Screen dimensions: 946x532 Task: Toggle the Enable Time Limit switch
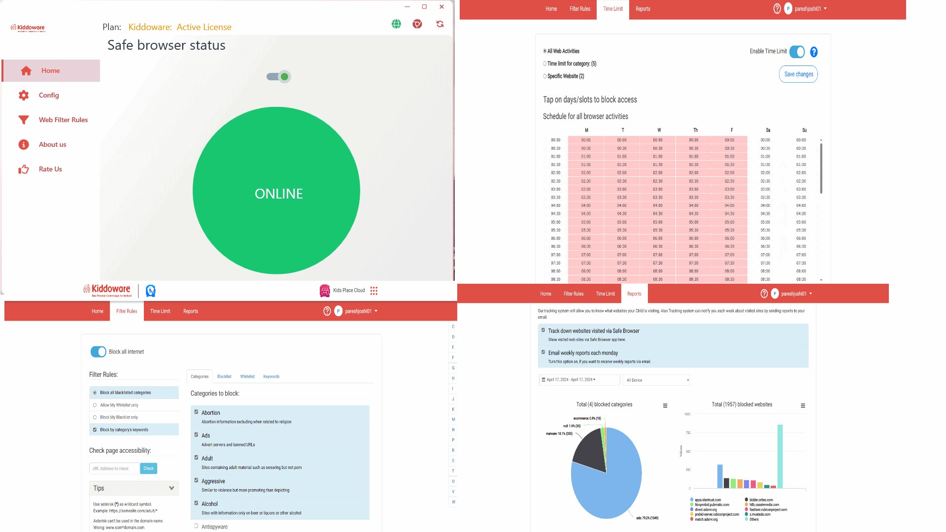(x=797, y=52)
